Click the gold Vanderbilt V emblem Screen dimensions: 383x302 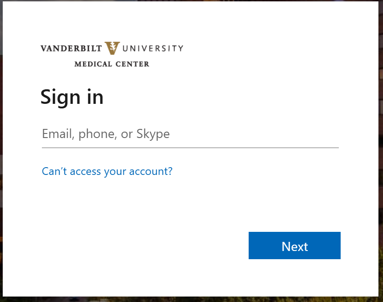tap(112, 48)
